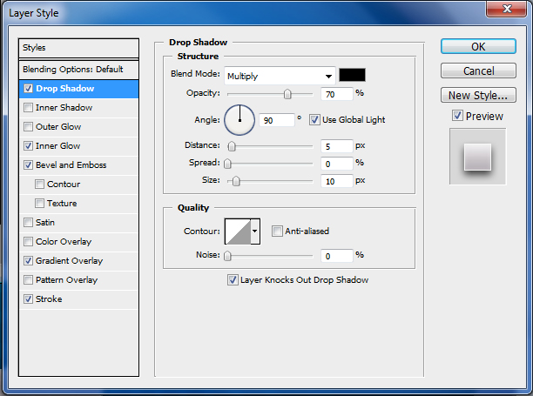
Task: Click the Noise value field
Action: [336, 256]
